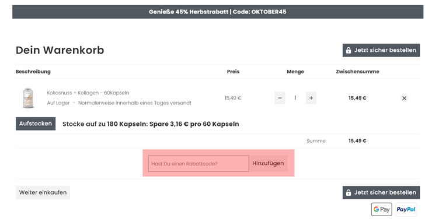Click bottom 'Jetzt sicher bestellen' button
Screen dimensions: 432x222
[x=381, y=192]
